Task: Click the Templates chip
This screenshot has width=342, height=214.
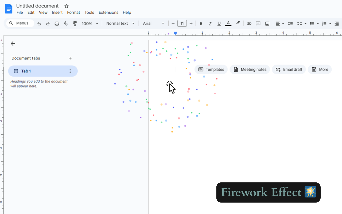Action: (211, 69)
